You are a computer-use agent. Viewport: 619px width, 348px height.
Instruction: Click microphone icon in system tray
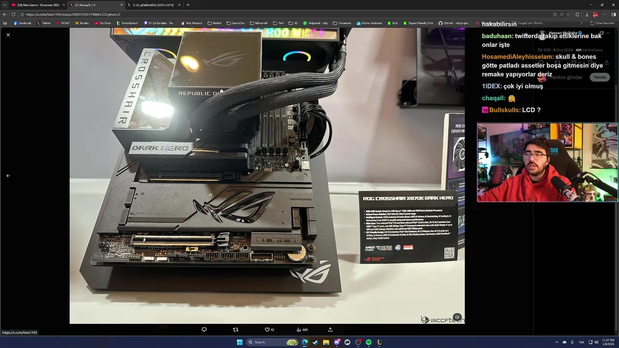tap(572, 342)
